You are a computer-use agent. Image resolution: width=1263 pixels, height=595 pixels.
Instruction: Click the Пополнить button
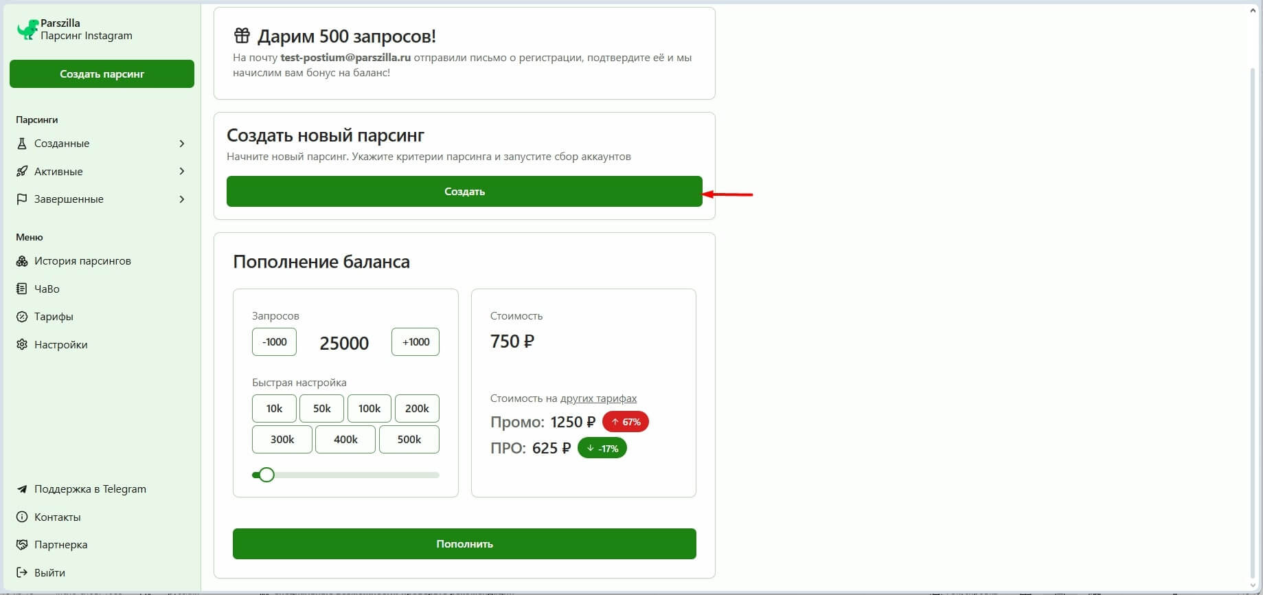pyautogui.click(x=464, y=543)
